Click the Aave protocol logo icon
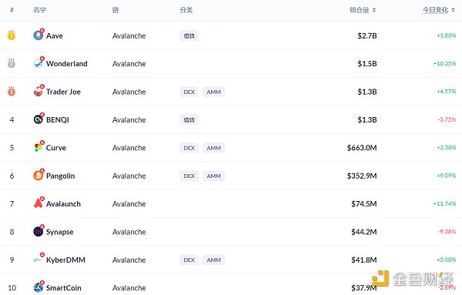 (x=38, y=35)
